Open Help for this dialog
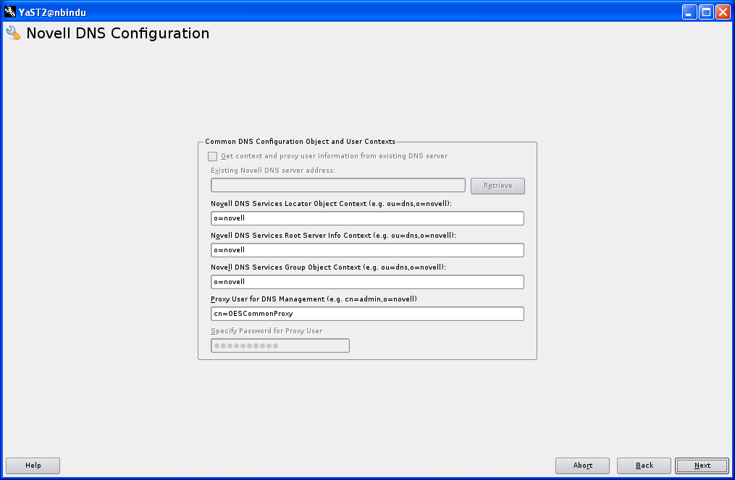 click(33, 466)
